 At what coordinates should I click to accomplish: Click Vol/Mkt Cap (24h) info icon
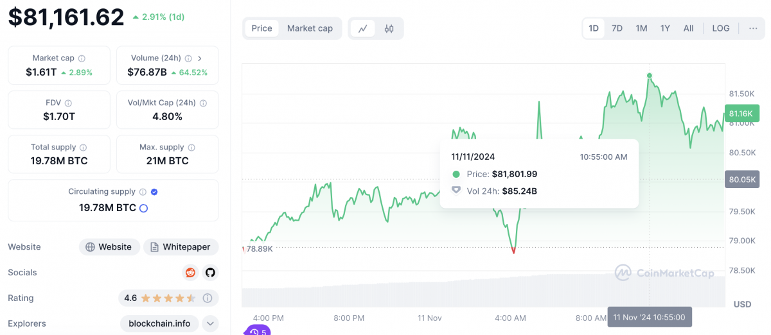click(202, 103)
